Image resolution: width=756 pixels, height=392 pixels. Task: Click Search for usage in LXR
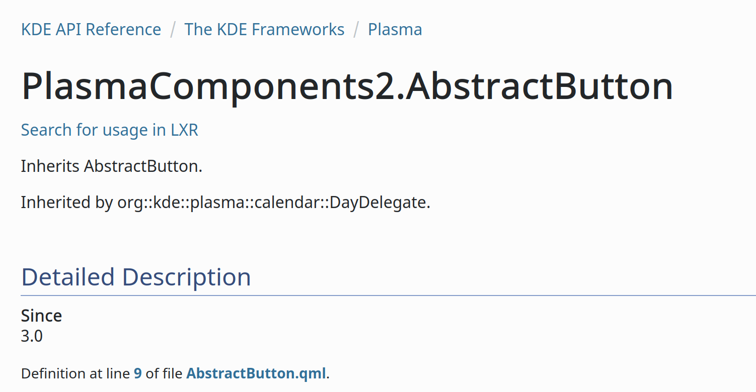(110, 130)
